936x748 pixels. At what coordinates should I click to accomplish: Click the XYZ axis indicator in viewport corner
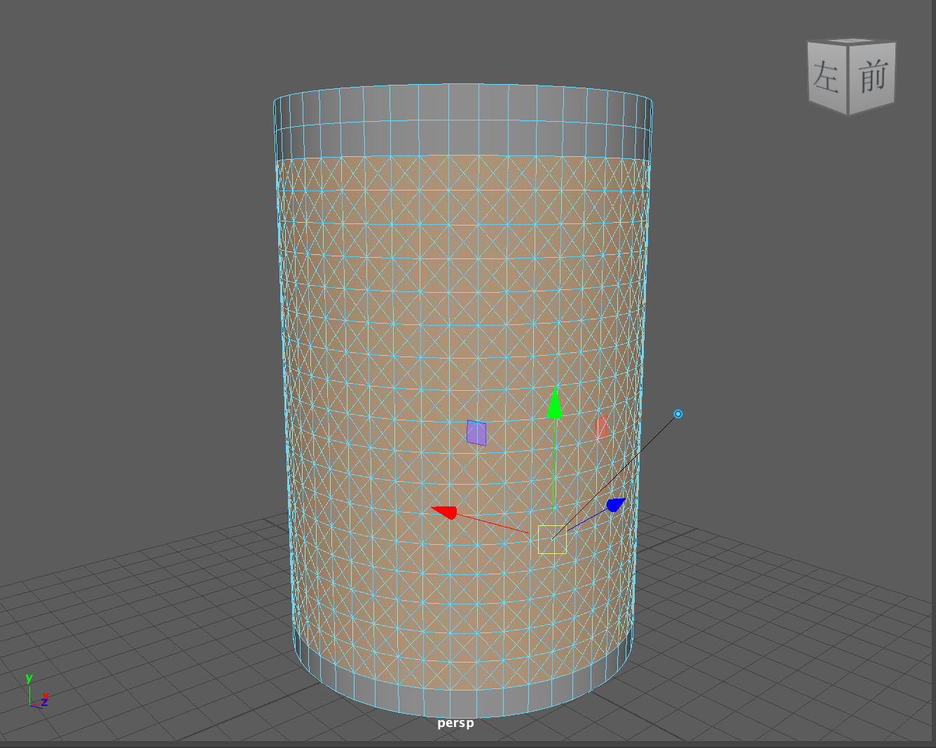coord(36,691)
